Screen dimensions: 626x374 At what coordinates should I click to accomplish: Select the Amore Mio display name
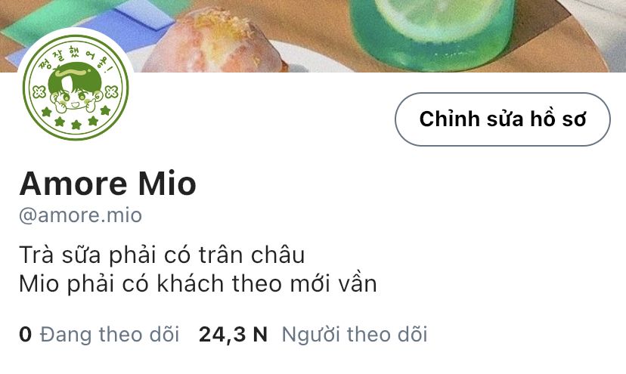(108, 184)
